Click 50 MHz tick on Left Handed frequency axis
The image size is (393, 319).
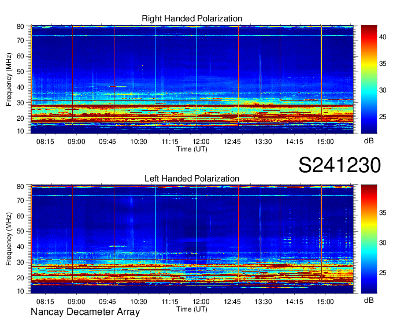coord(21,231)
